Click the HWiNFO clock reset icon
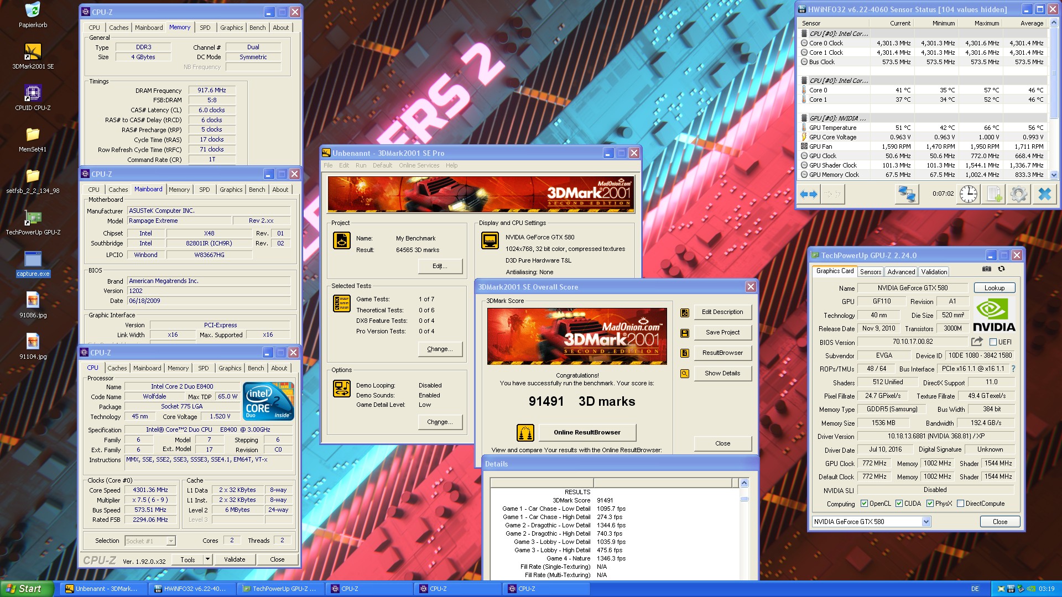Image resolution: width=1062 pixels, height=597 pixels. click(x=968, y=194)
